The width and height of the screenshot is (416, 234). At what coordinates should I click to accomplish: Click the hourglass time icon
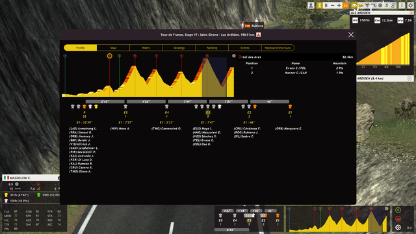pyautogui.click(x=319, y=5)
